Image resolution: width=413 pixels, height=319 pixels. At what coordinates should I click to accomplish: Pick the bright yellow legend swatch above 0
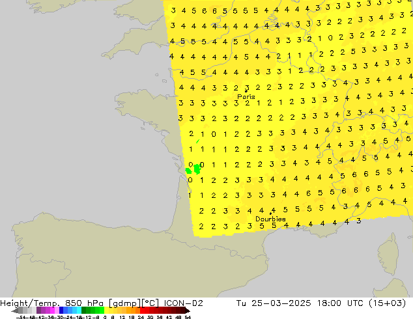(x=106, y=311)
